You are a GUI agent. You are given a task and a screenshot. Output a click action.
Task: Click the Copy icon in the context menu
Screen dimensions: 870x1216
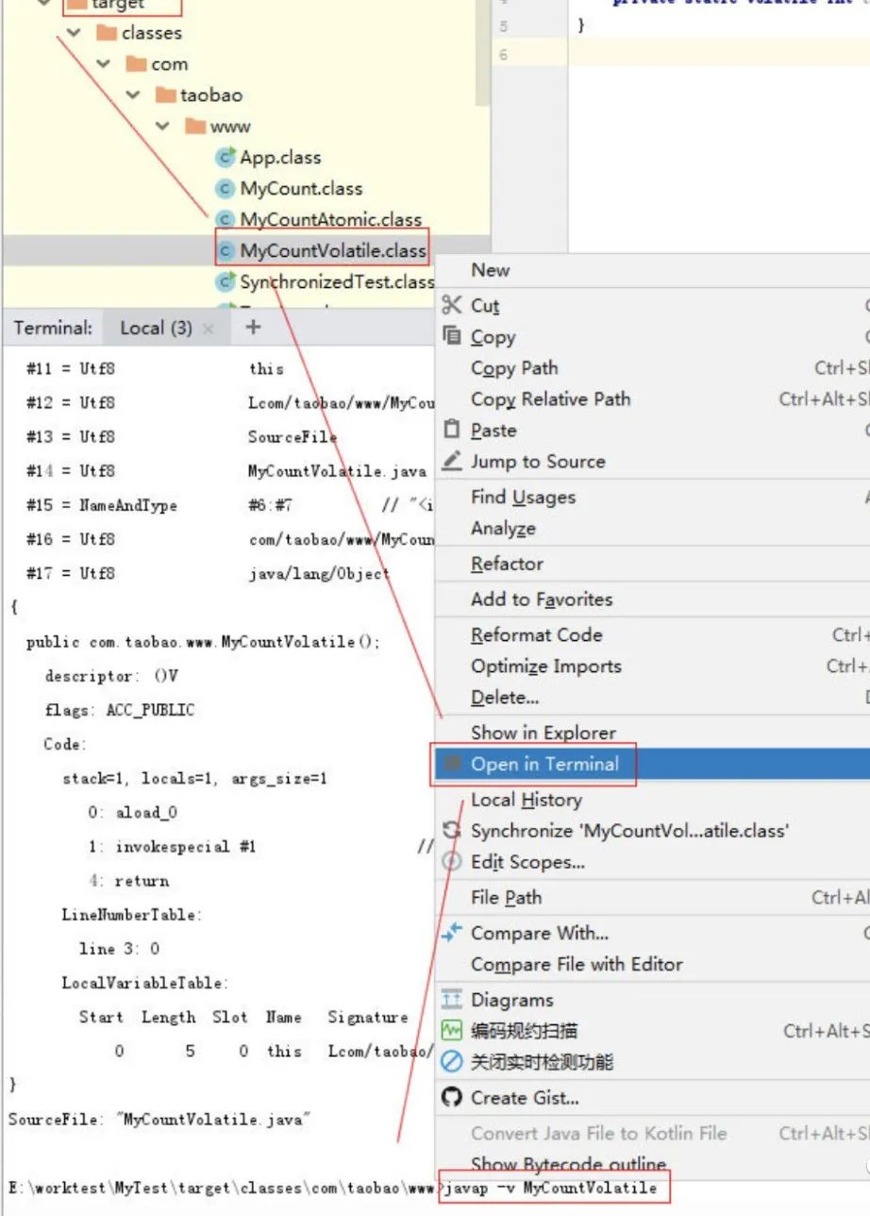pyautogui.click(x=451, y=336)
